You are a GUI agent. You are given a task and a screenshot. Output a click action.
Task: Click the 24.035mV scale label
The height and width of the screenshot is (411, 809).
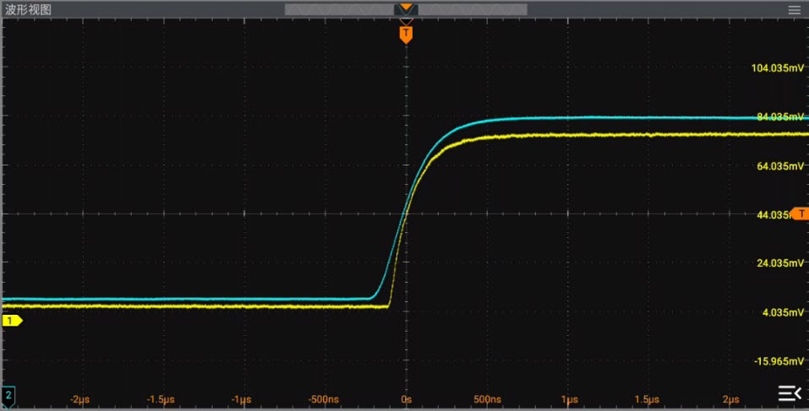(780, 263)
